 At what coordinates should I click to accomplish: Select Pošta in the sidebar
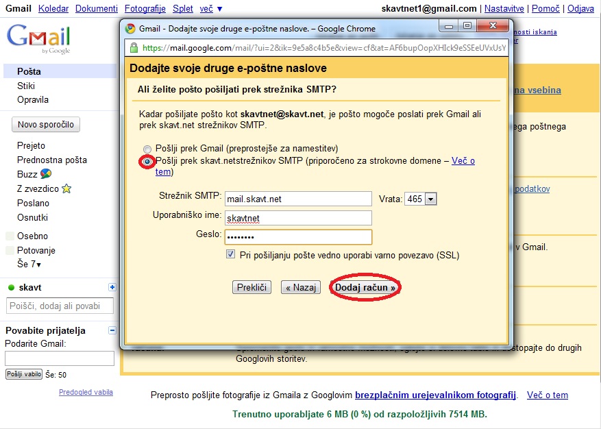[29, 71]
